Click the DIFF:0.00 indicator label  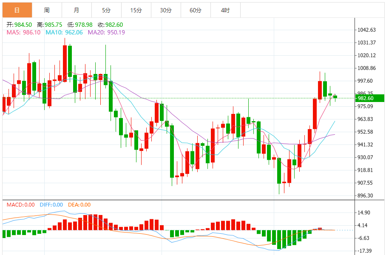pos(51,205)
